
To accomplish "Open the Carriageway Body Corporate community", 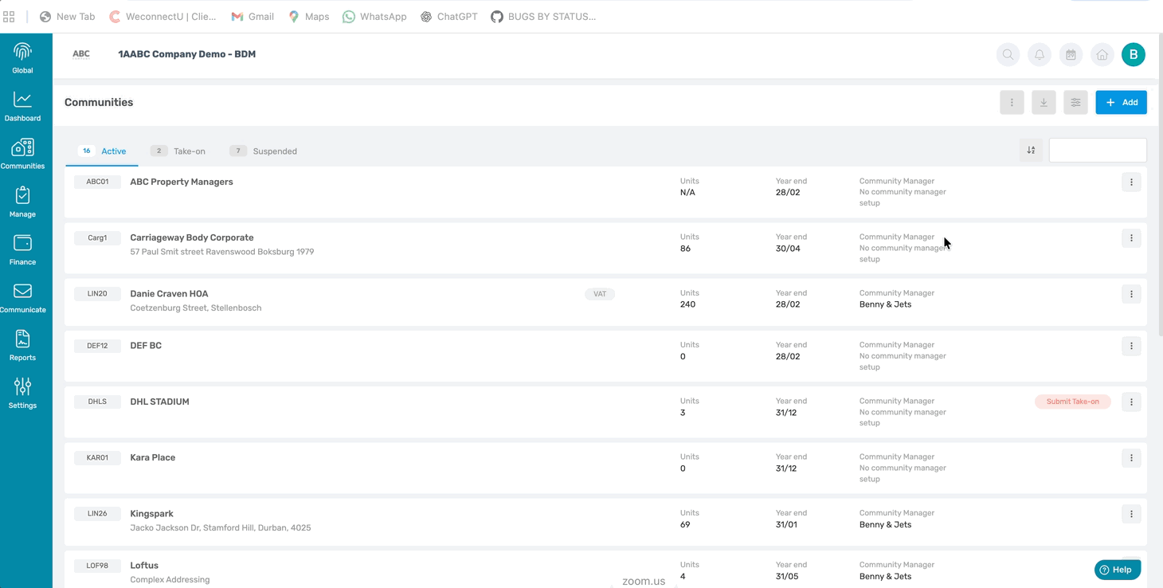I will [x=192, y=237].
